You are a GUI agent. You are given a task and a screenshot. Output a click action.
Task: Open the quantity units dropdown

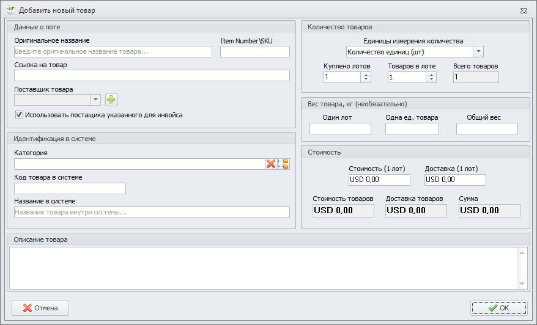pyautogui.click(x=478, y=52)
